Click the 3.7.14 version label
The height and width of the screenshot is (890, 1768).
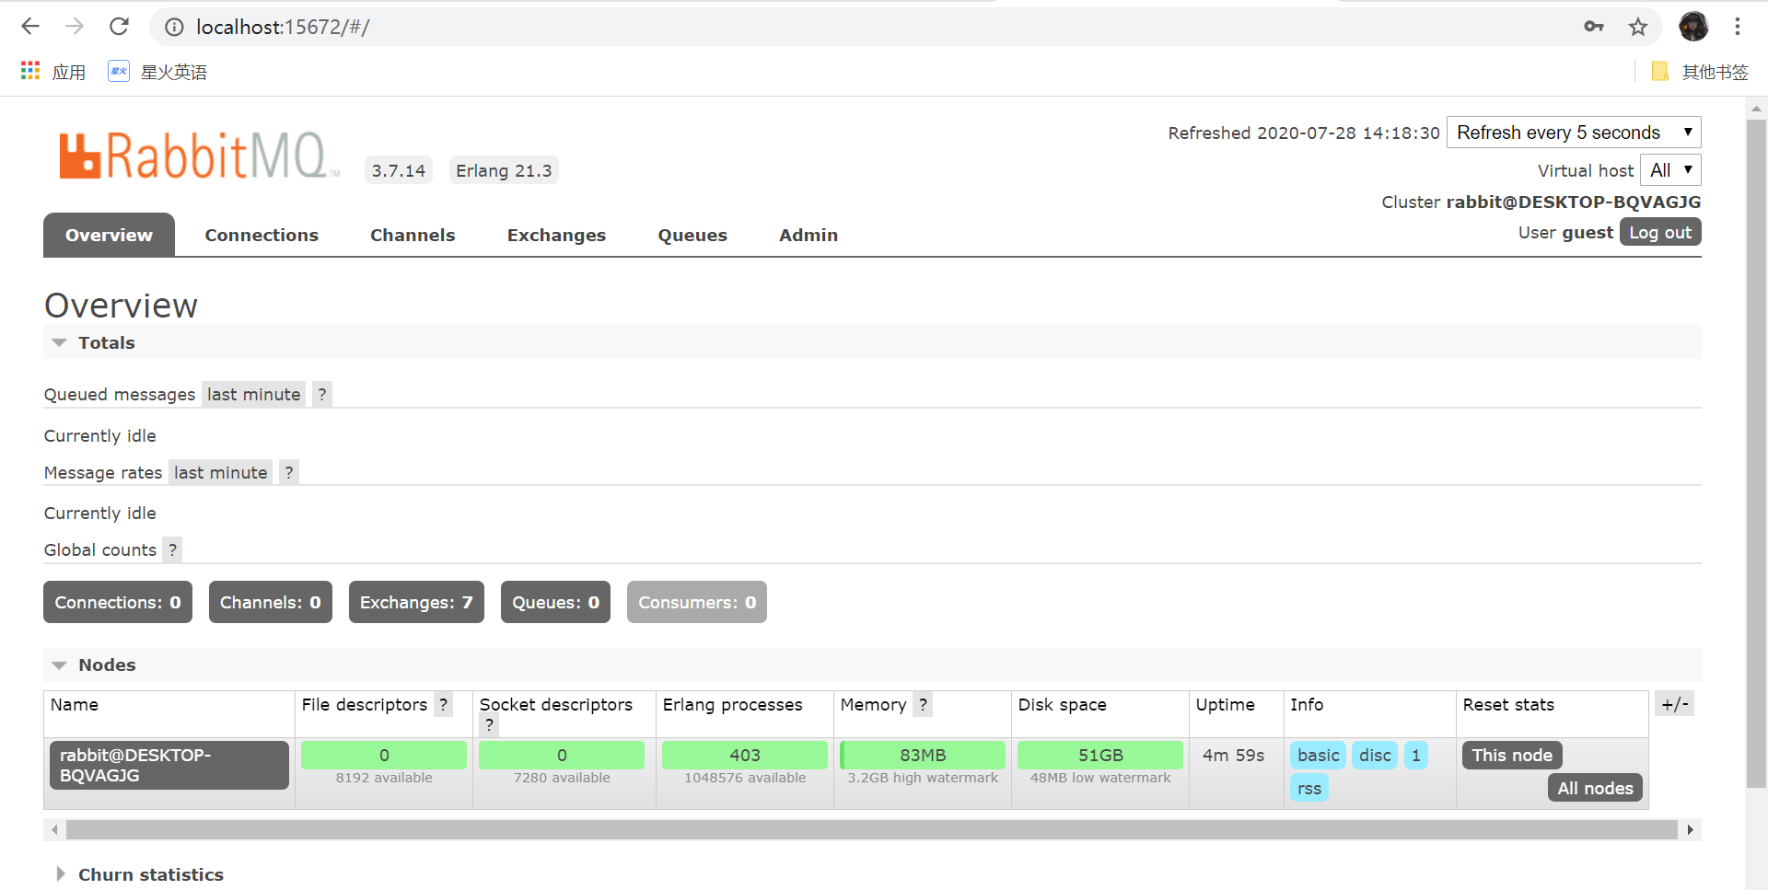point(399,170)
